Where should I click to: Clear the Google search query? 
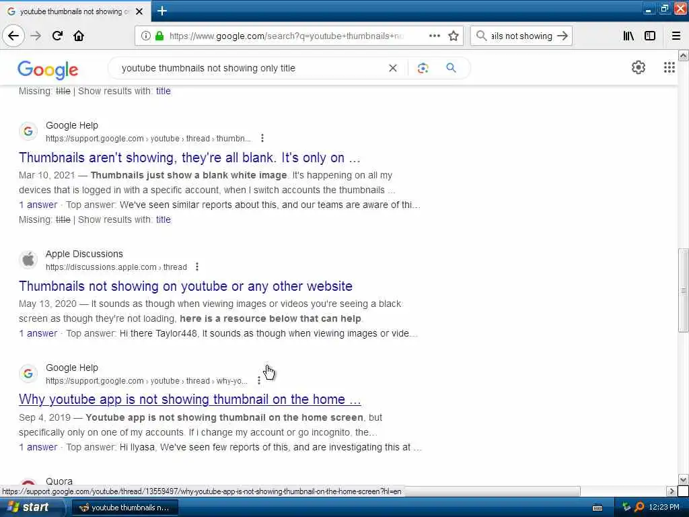[x=393, y=68]
